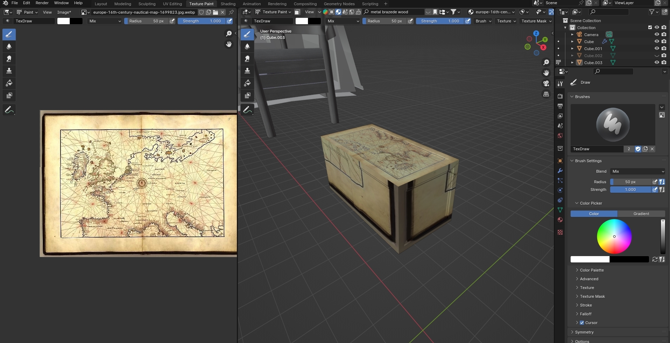Screen dimensions: 670x343
Task: Switch color picker to Gradient
Action: (x=641, y=214)
